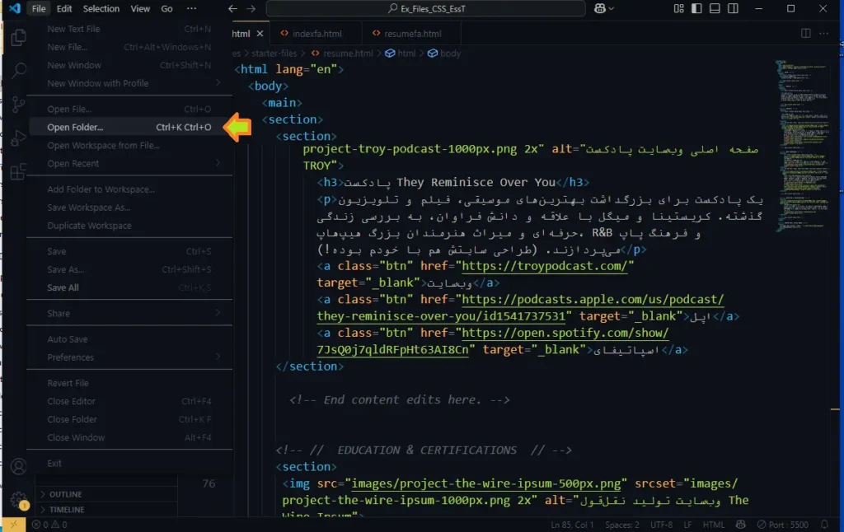
Task: Expand New Window with Profile submenu
Action: pyautogui.click(x=129, y=83)
